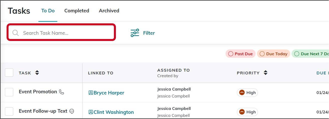Select the red Past Due filter chip
This screenshot has width=329, height=119.
click(241, 54)
